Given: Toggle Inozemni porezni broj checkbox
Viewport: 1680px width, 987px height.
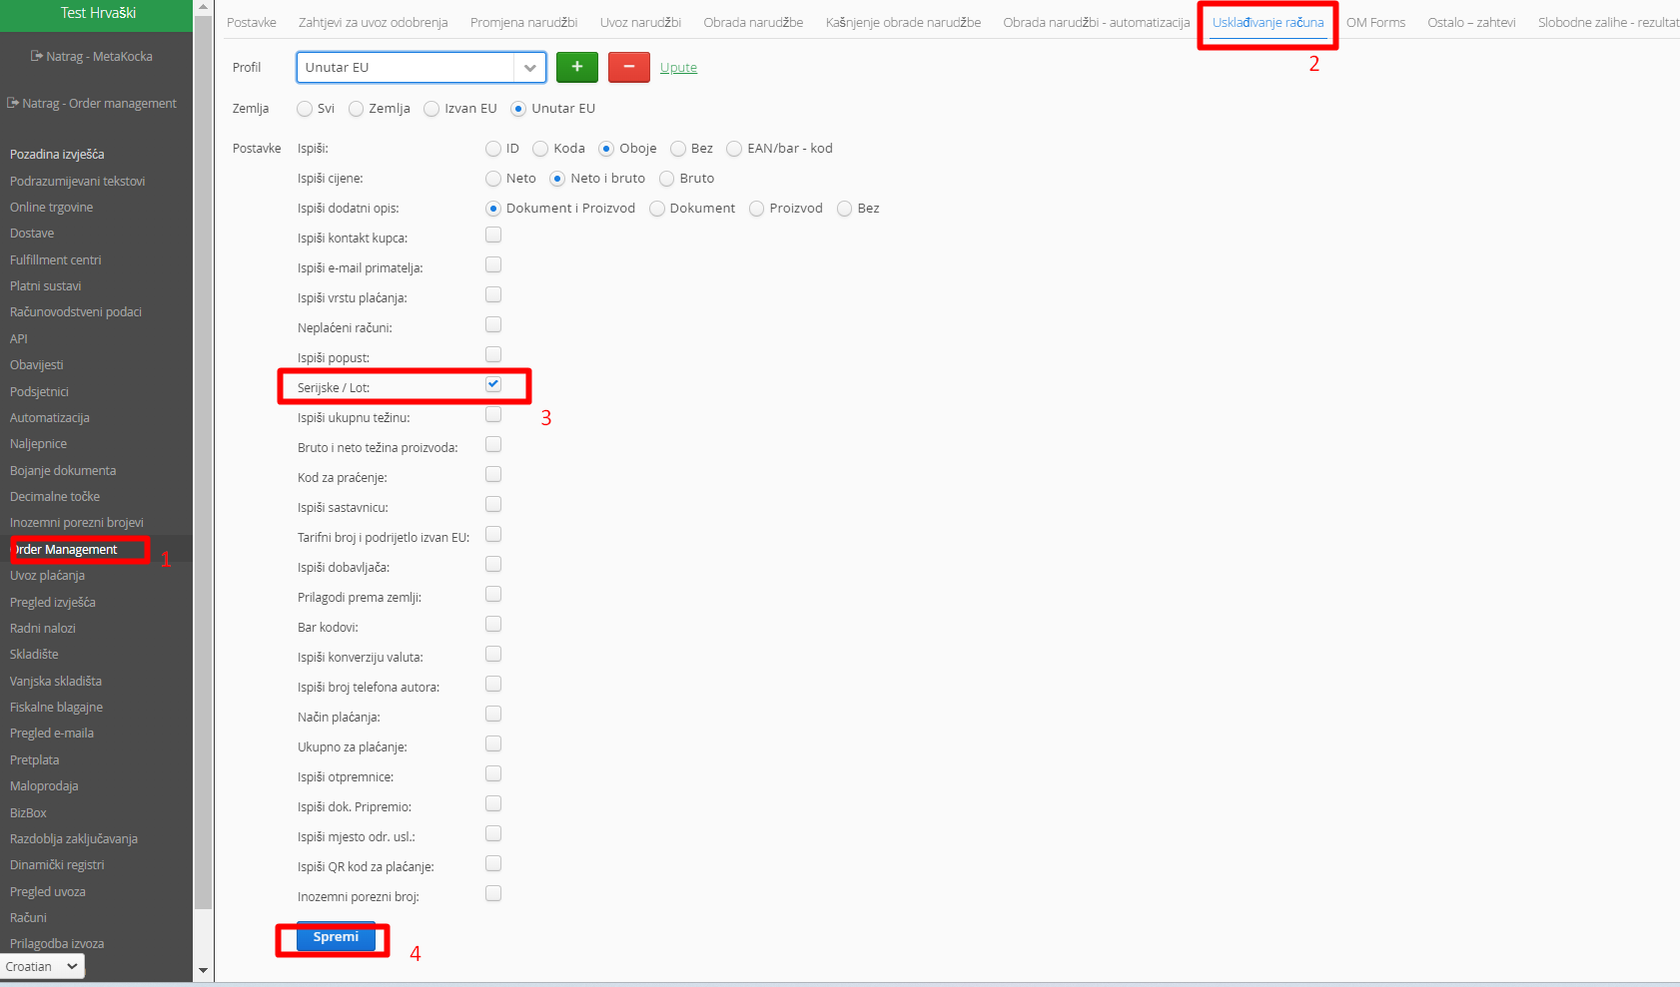Looking at the screenshot, I should coord(493,893).
